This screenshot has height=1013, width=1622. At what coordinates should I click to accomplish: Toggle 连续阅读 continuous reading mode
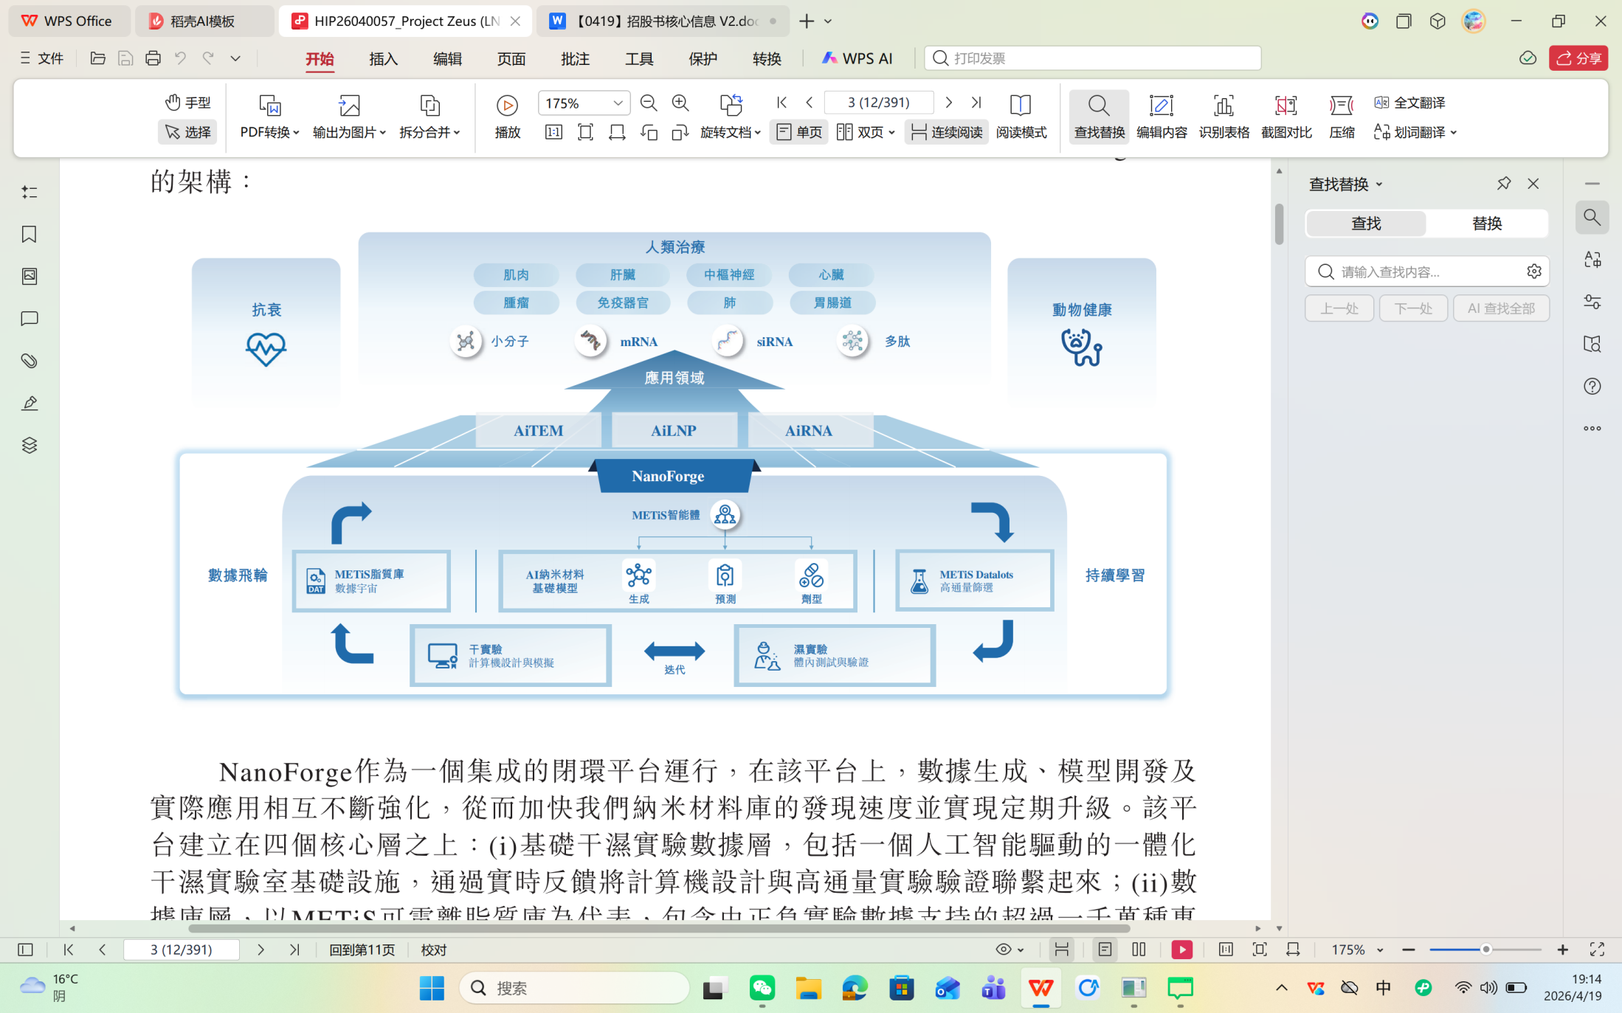[x=947, y=132]
